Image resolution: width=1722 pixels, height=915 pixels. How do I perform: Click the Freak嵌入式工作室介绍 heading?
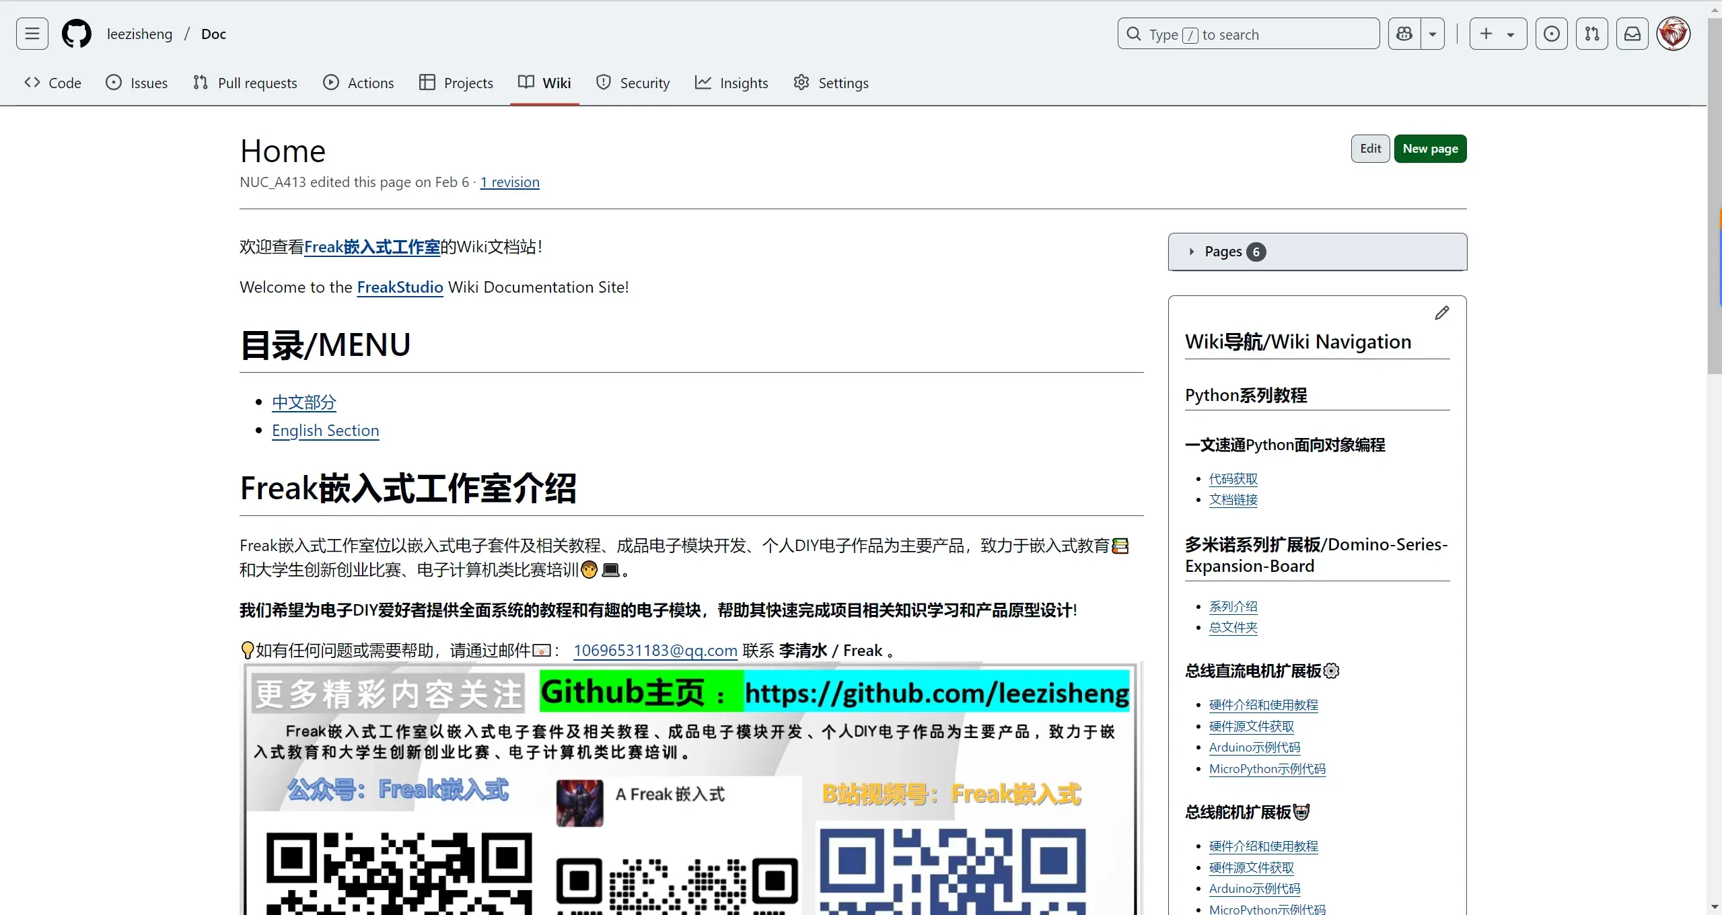(x=408, y=488)
